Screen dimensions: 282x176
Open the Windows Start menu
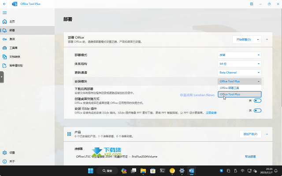coord(91,171)
